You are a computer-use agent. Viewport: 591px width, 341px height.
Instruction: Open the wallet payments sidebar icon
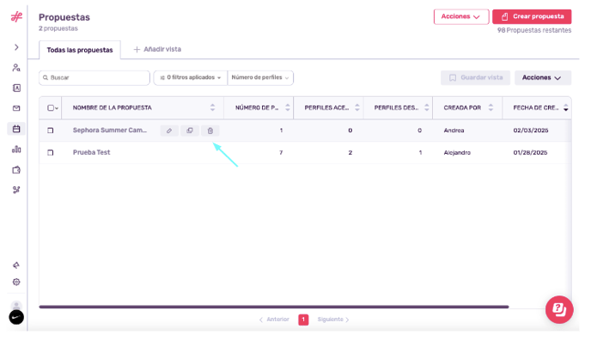(16, 170)
